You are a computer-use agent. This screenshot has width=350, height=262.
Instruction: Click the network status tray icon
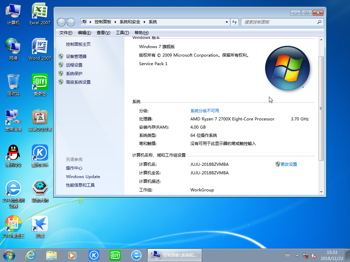[306, 256]
